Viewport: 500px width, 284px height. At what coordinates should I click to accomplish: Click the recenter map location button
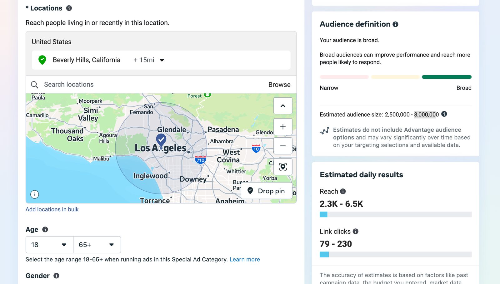(x=283, y=167)
